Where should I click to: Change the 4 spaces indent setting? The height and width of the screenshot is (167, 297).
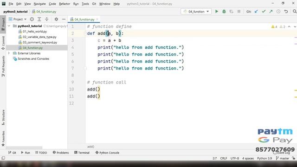coord(248,158)
